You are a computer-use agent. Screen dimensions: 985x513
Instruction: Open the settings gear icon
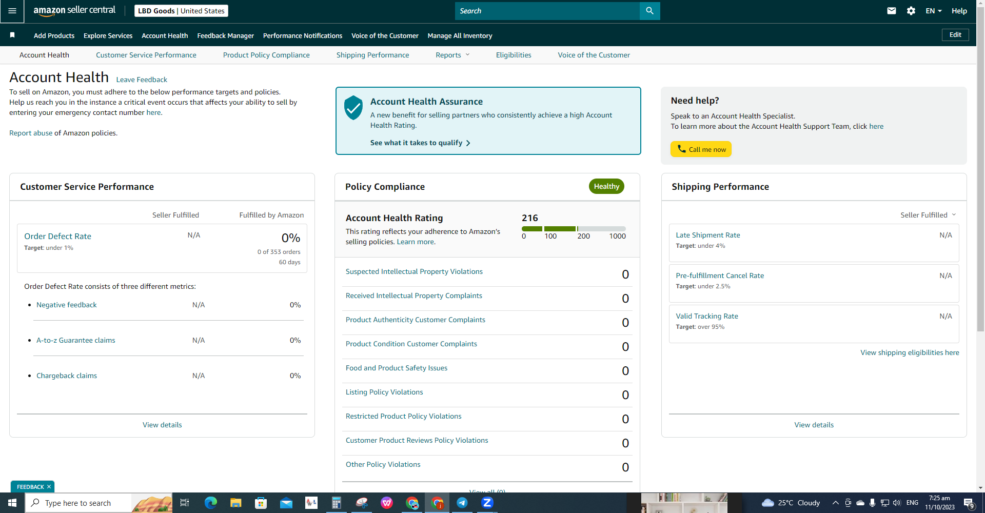tap(911, 11)
